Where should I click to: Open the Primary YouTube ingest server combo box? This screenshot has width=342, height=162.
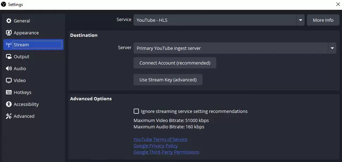[235, 48]
